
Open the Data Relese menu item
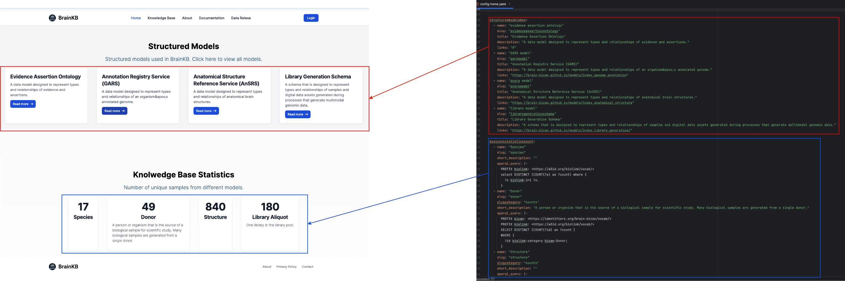[x=241, y=18]
